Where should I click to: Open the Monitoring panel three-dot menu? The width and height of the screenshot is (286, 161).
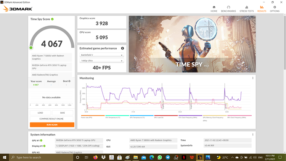(253, 78)
